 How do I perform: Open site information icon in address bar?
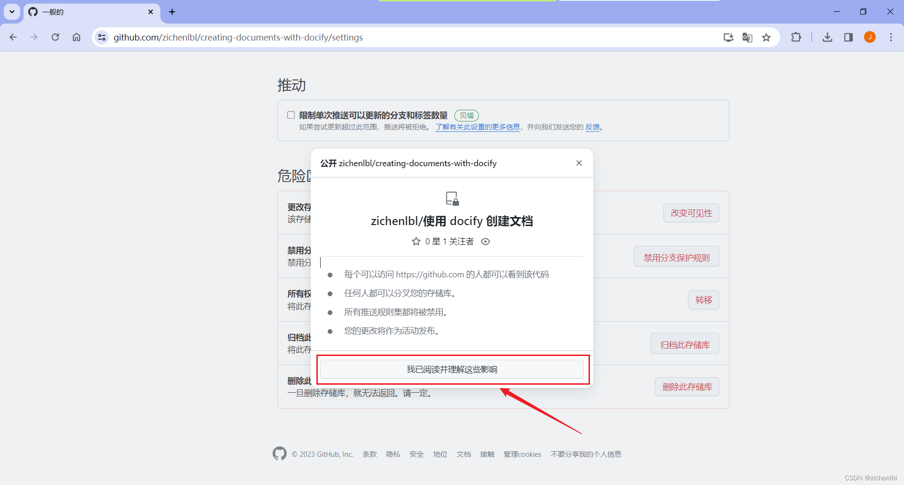(x=102, y=37)
